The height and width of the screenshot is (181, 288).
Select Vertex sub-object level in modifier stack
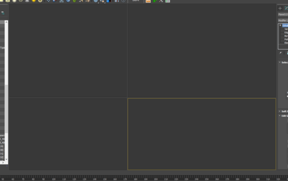pos(286,29)
